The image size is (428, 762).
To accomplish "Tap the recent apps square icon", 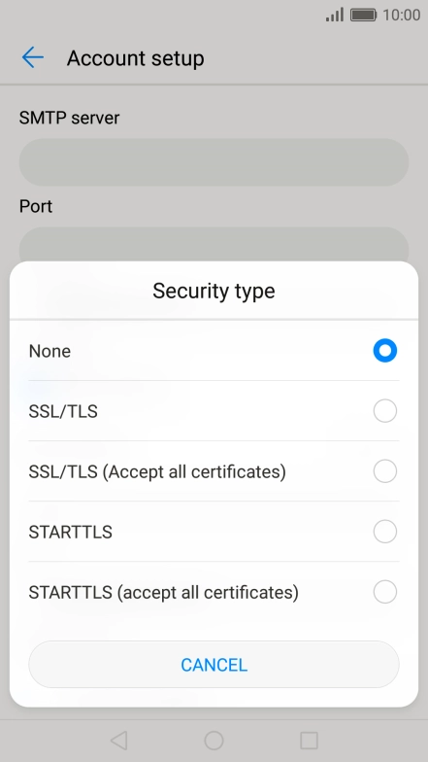I will point(309,741).
